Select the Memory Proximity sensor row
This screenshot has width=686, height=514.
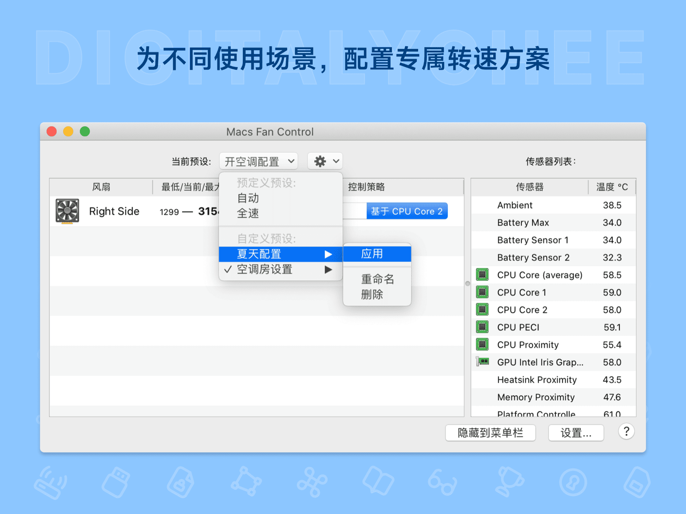[x=553, y=397]
